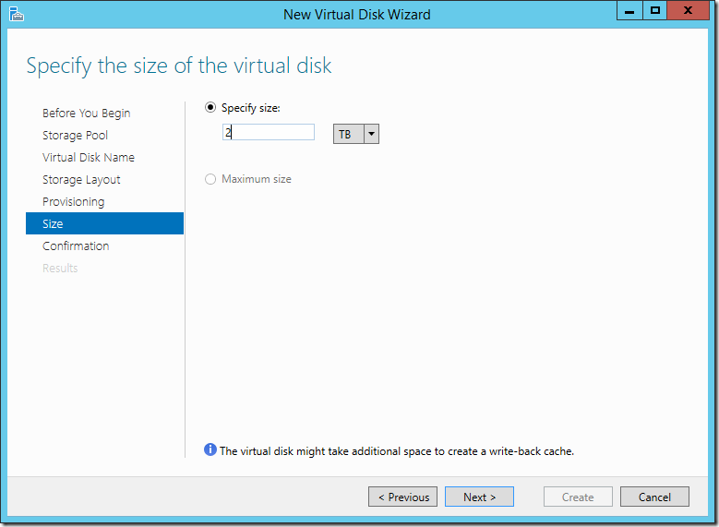The height and width of the screenshot is (527, 719).
Task: Jump to the Confirmation step
Action: 76,246
